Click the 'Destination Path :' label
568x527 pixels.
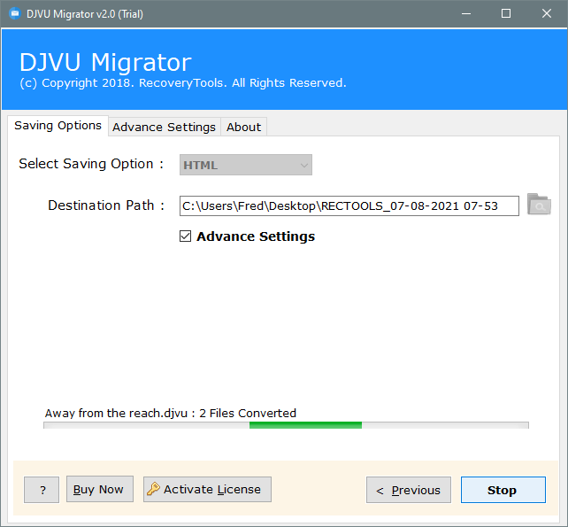tap(106, 205)
